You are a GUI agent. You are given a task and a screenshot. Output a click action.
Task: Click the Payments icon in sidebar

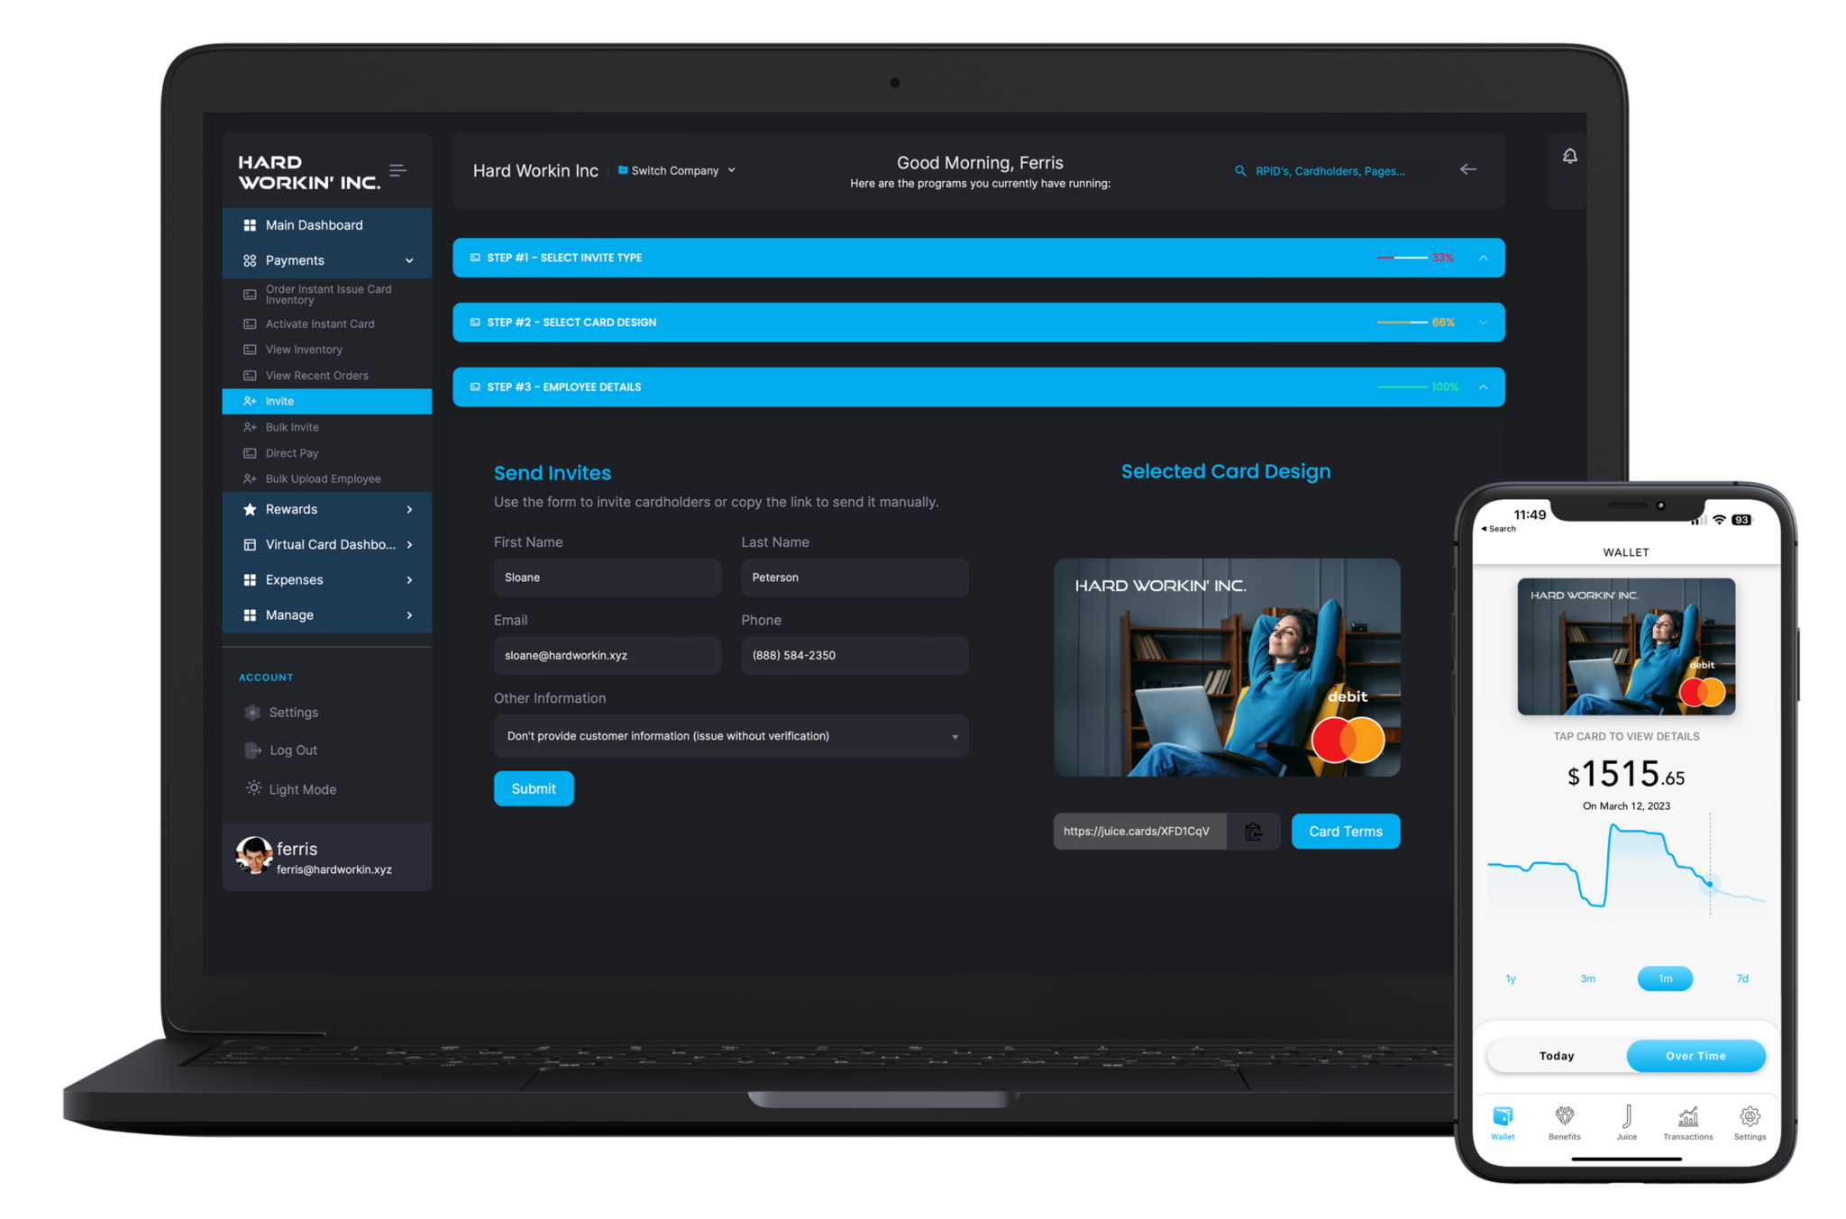pyautogui.click(x=250, y=260)
